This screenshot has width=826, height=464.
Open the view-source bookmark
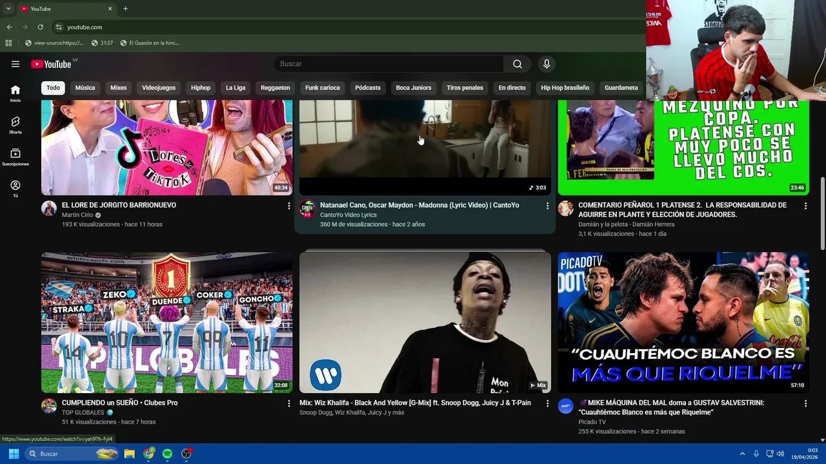point(54,43)
